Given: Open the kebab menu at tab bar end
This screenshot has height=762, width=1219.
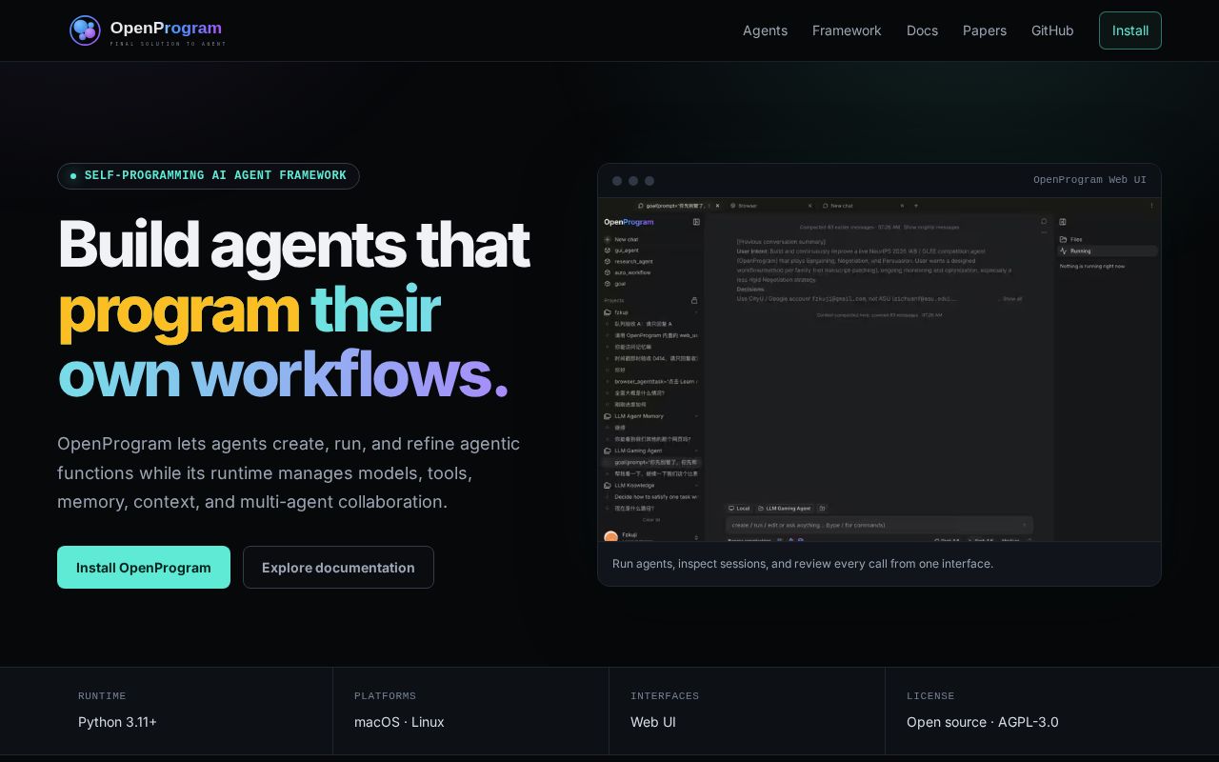Looking at the screenshot, I should click(x=1151, y=206).
